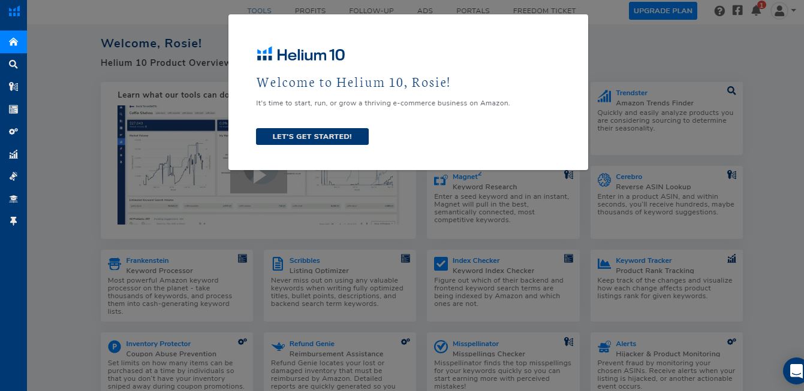Click the megaphone marketing icon in the sidebar
Image resolution: width=804 pixels, height=391 pixels.
[13, 176]
